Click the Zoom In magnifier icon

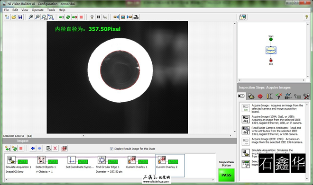31,17
